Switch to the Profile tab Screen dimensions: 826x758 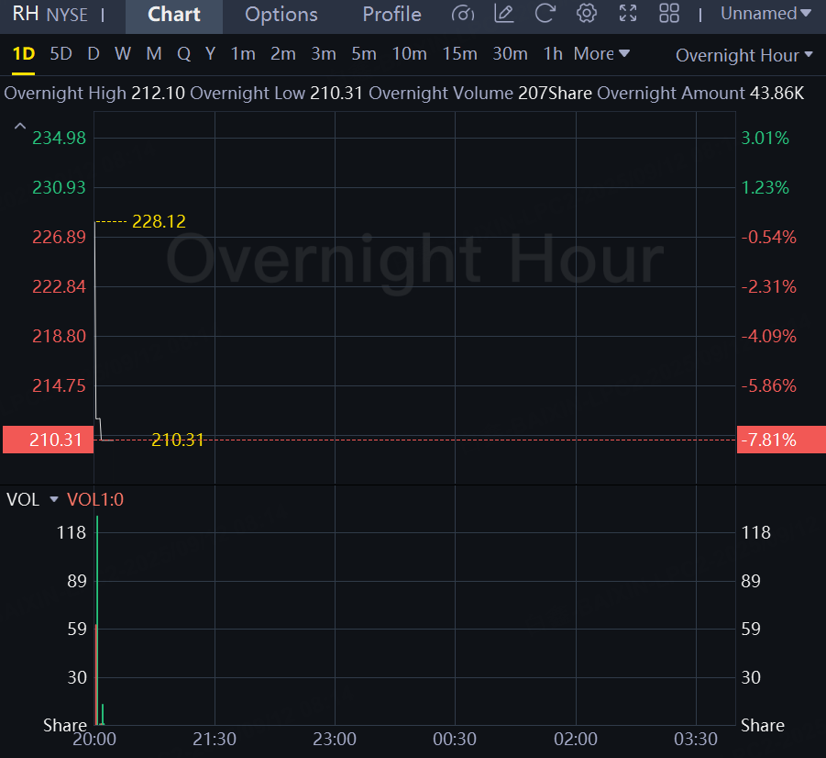(392, 15)
